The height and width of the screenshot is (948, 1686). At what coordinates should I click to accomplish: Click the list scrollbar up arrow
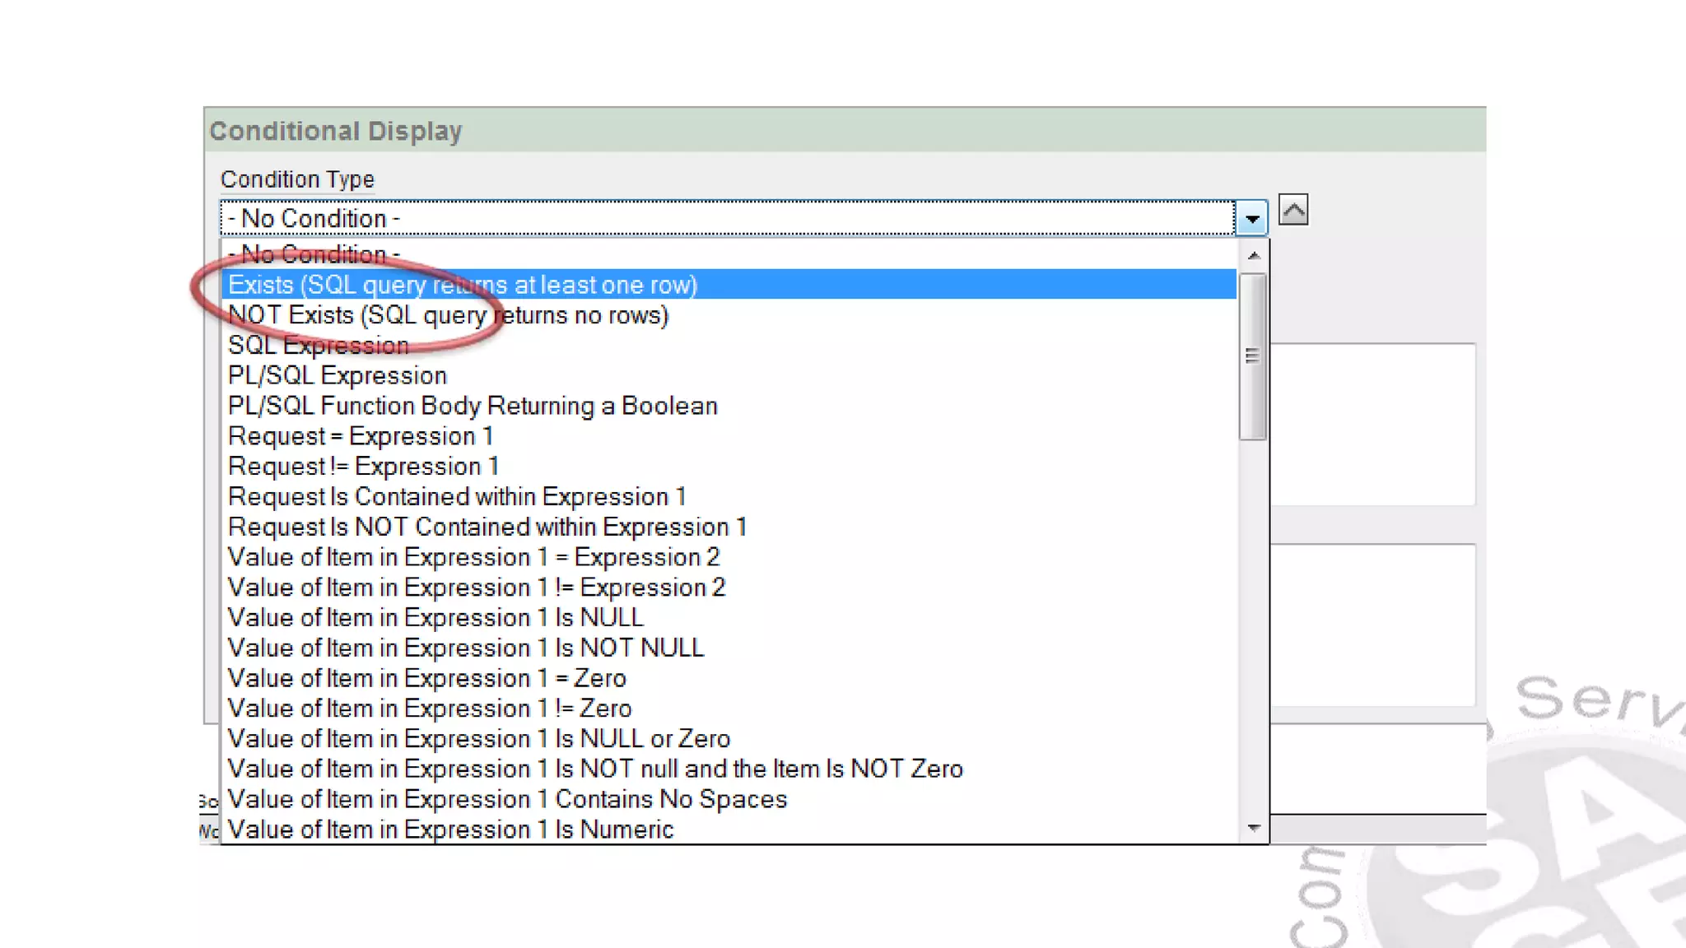pyautogui.click(x=1254, y=256)
